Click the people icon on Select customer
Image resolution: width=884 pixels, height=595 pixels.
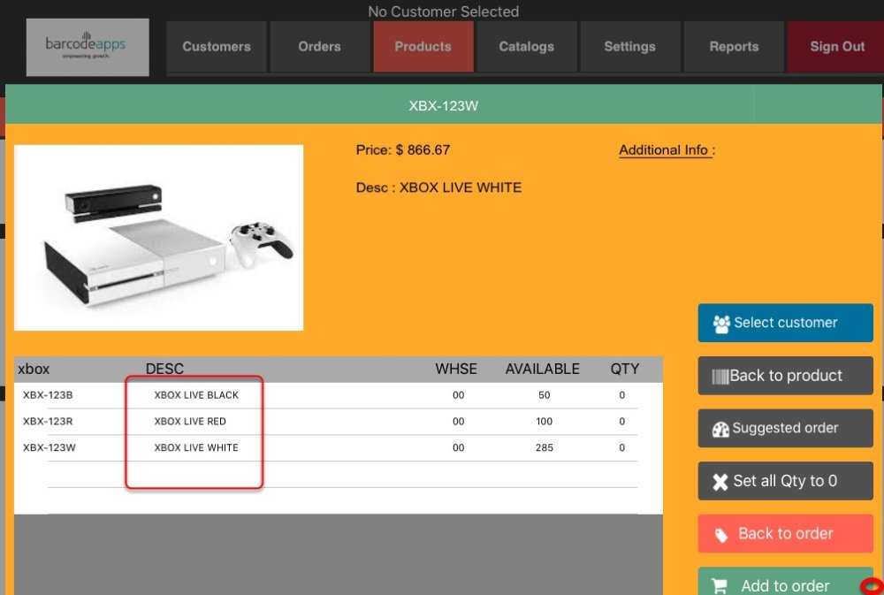[x=721, y=324]
